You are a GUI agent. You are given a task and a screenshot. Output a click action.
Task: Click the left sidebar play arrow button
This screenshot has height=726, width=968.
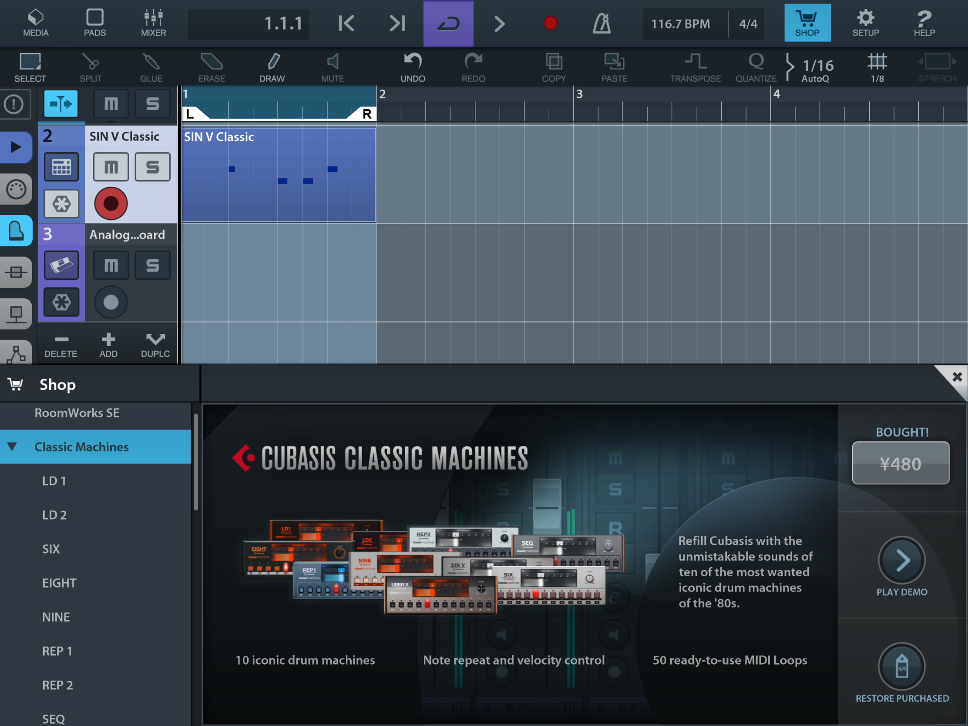(x=15, y=147)
